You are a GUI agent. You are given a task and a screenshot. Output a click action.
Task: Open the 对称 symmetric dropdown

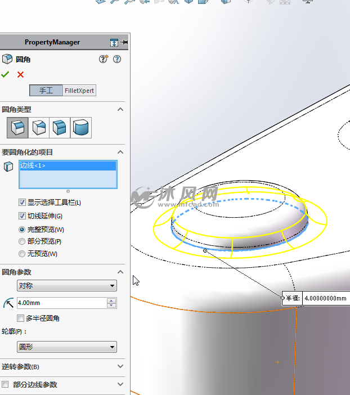click(x=67, y=286)
